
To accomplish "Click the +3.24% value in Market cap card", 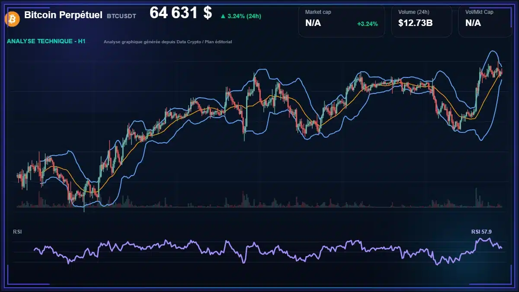I will pyautogui.click(x=367, y=24).
